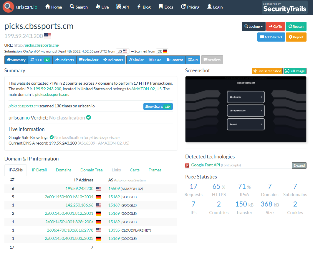Click the Google Safe Browsing check icon

52,137
